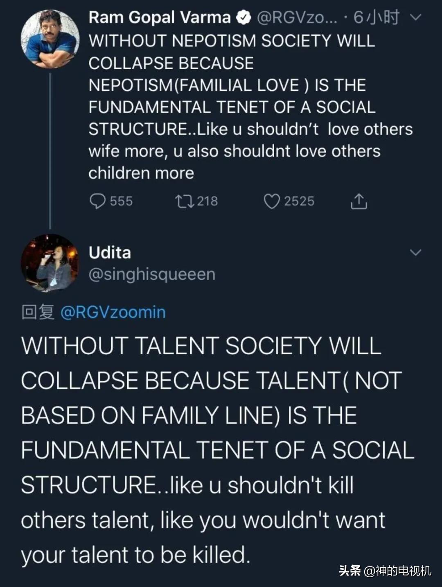The image size is (442, 587).
Task: Click the reply speech bubble icon
Action: [97, 201]
